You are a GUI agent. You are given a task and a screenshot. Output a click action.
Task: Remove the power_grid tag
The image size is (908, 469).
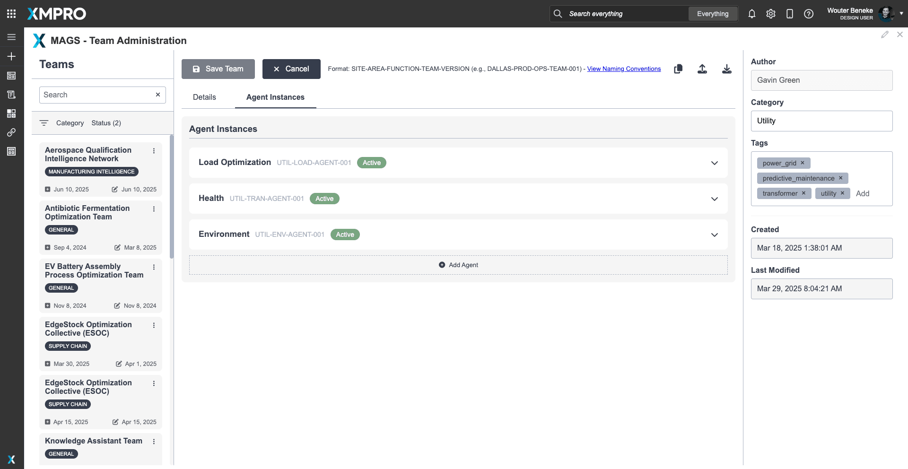(803, 163)
